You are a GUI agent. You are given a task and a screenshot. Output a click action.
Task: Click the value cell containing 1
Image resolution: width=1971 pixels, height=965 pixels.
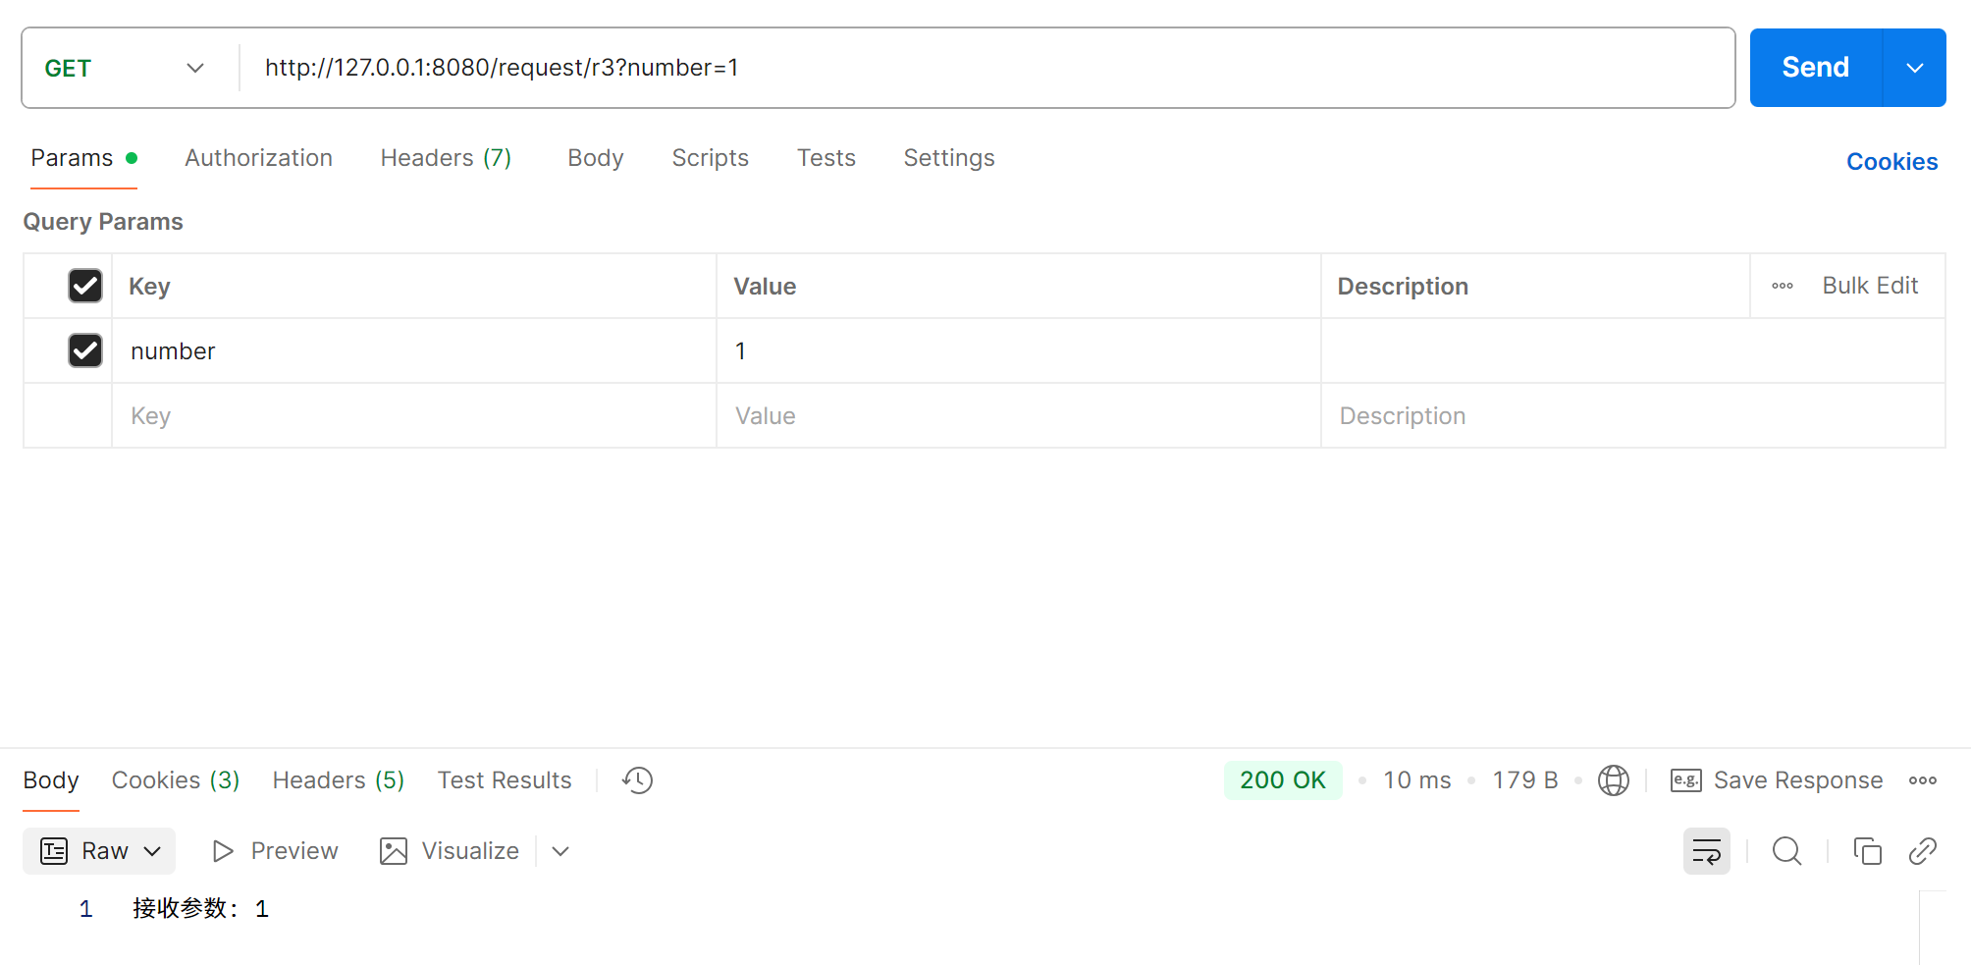coord(1019,350)
